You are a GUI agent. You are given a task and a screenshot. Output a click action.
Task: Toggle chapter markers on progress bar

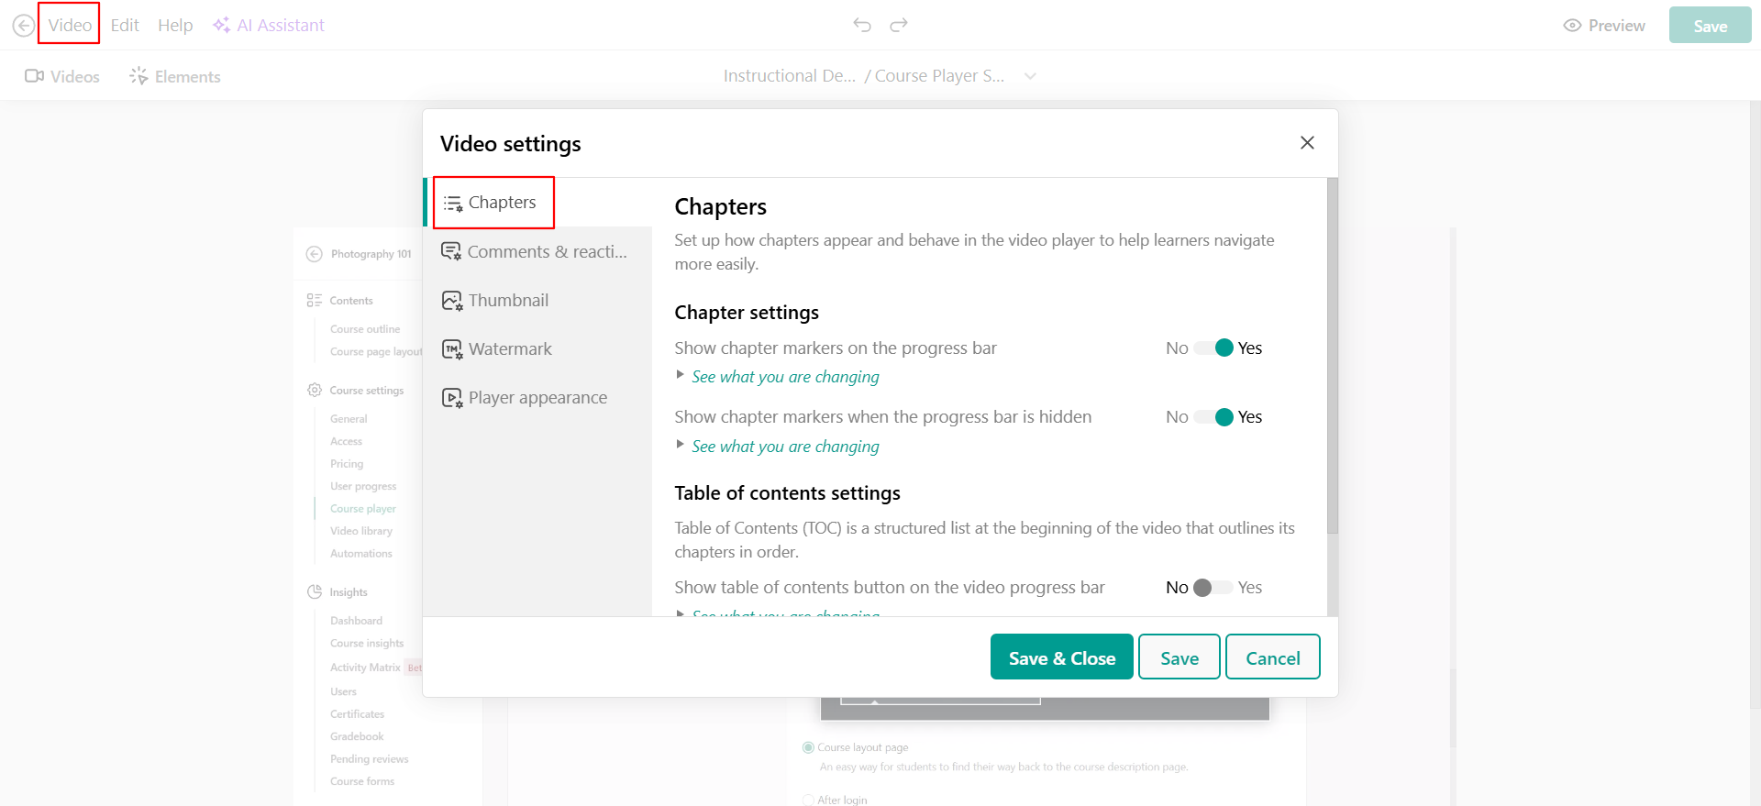click(1213, 348)
